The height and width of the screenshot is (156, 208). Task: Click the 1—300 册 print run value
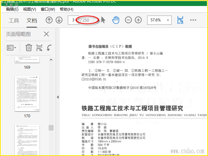pyautogui.click(x=105, y=152)
